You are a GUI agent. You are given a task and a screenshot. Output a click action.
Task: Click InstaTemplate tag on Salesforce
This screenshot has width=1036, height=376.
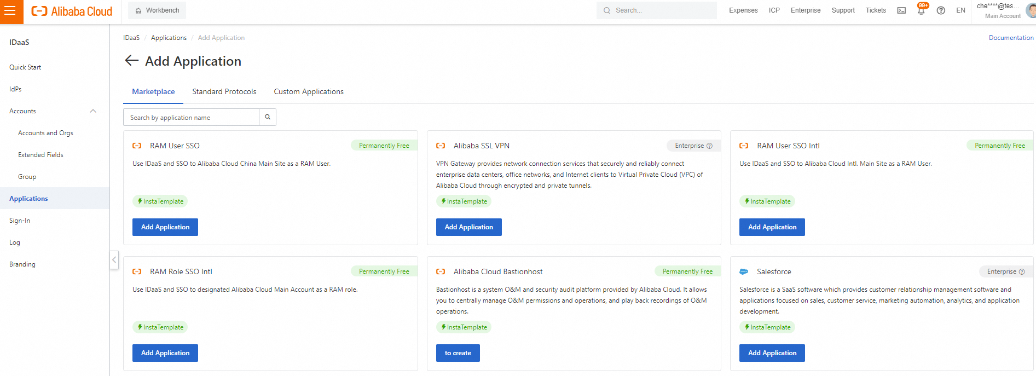pyautogui.click(x=767, y=327)
